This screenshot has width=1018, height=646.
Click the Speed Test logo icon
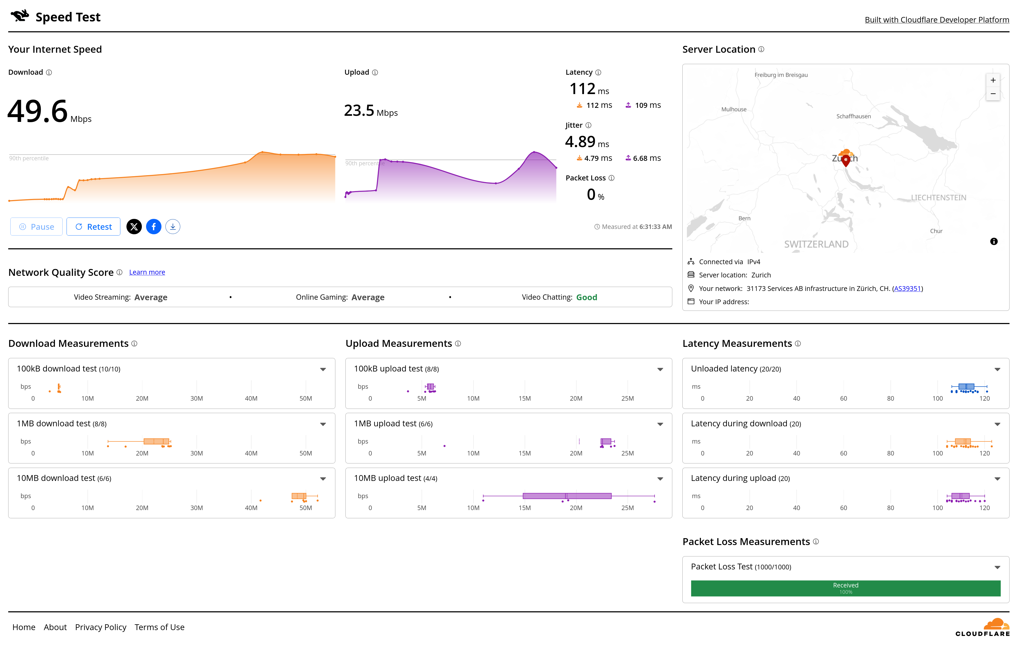tap(19, 16)
